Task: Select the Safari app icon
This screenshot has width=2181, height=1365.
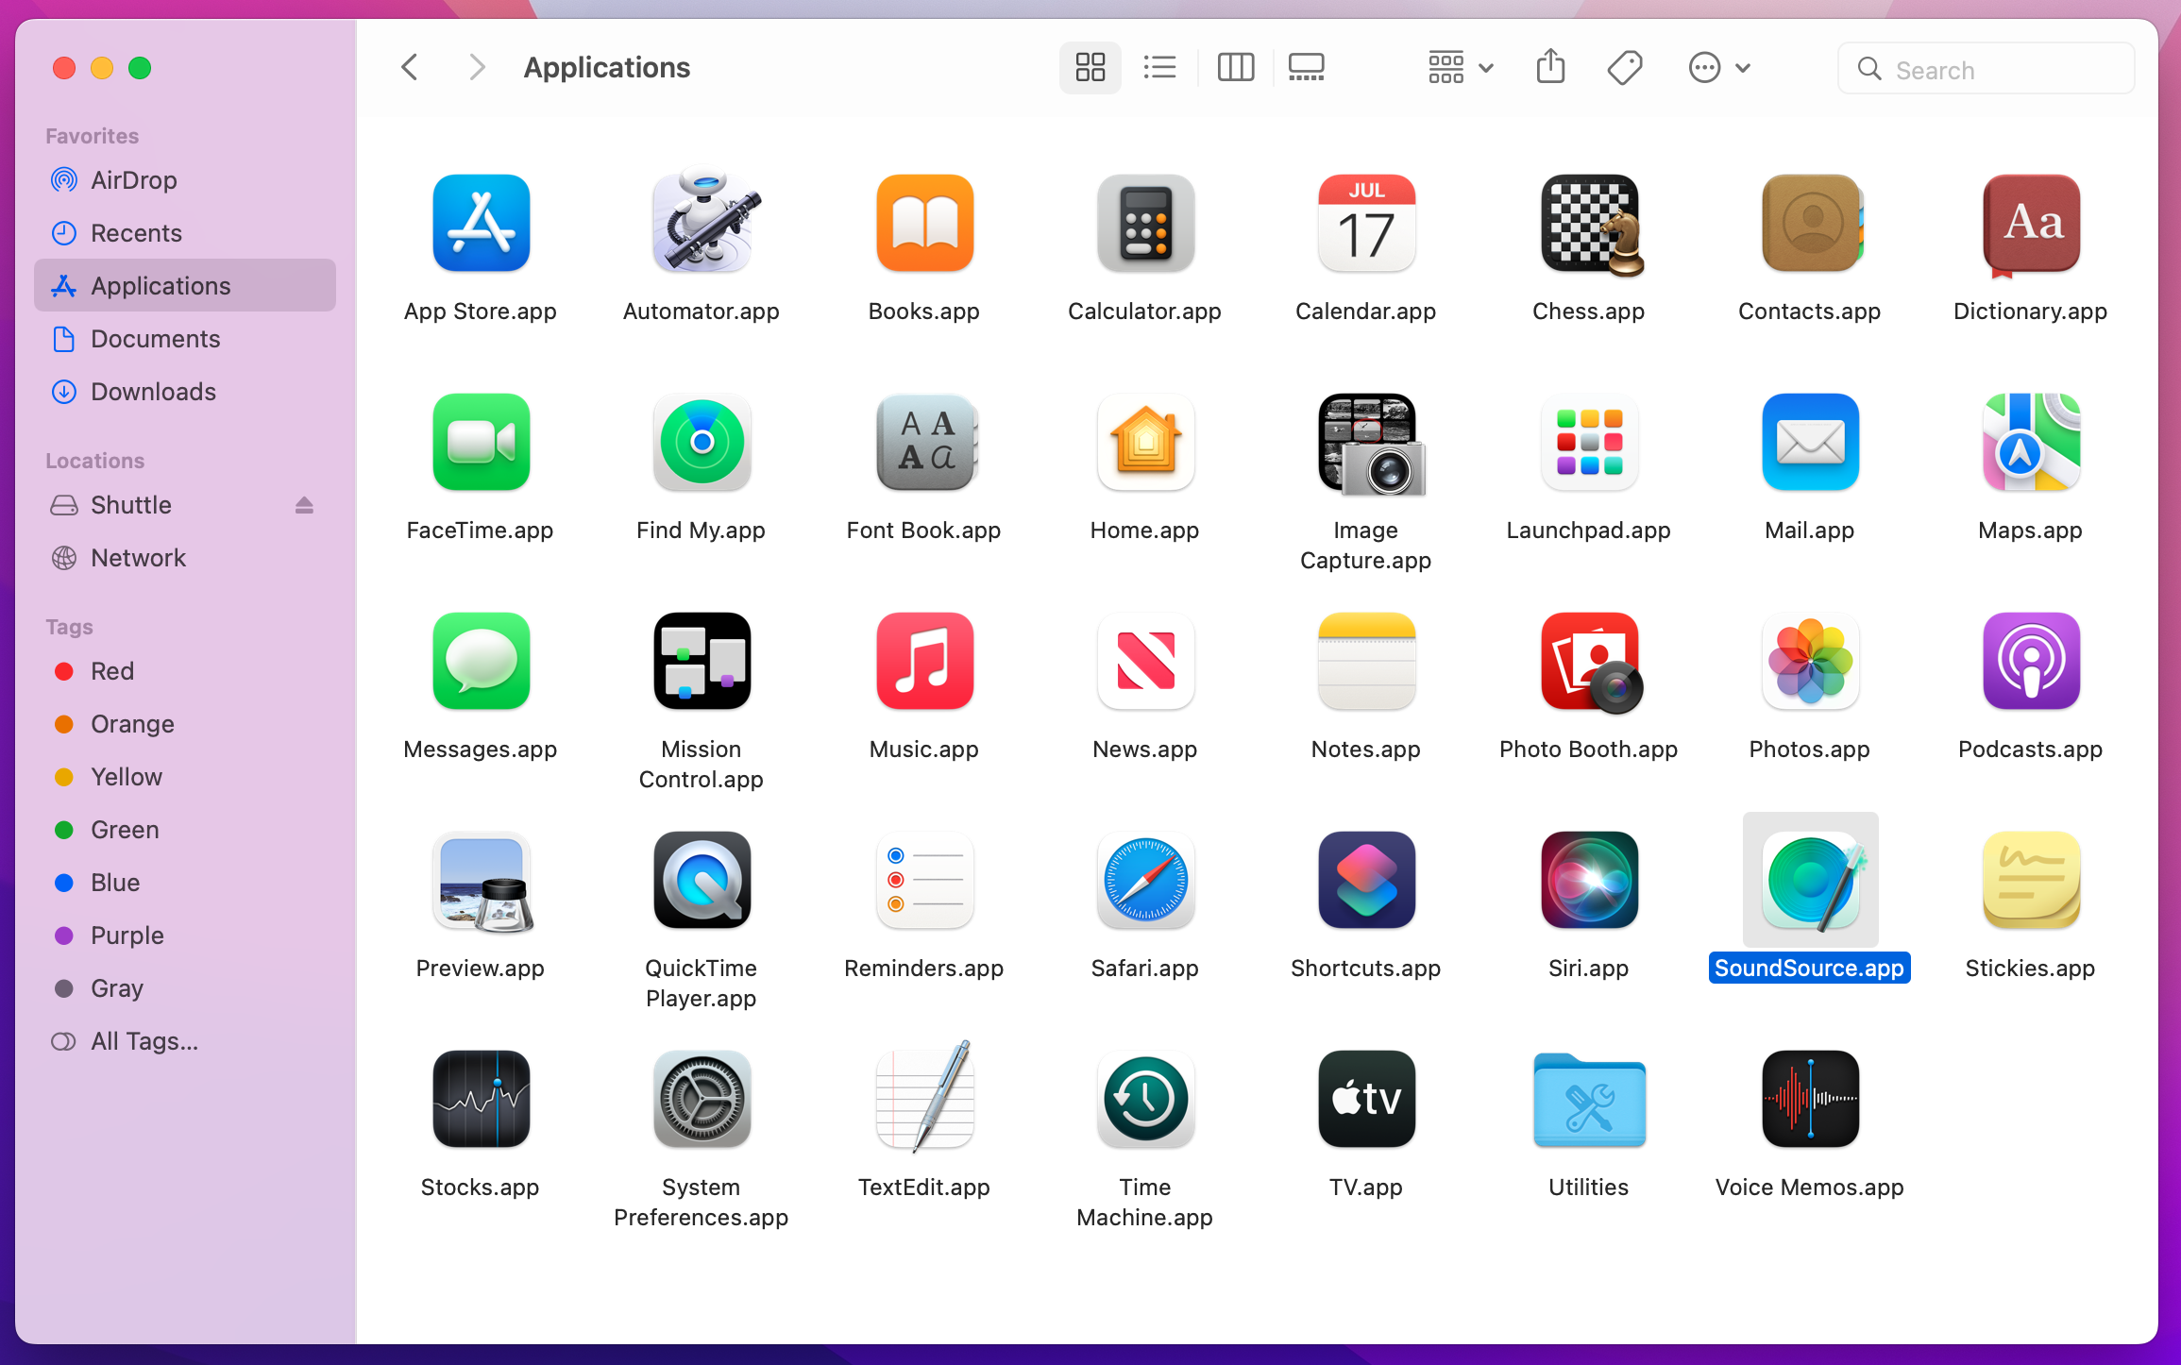Action: click(1145, 880)
